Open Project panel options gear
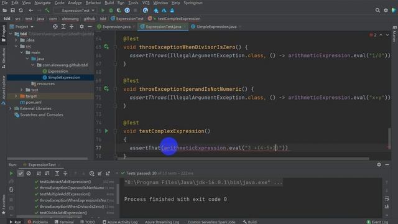Image resolution: width=398 pixels, height=224 pixels. coord(81,26)
